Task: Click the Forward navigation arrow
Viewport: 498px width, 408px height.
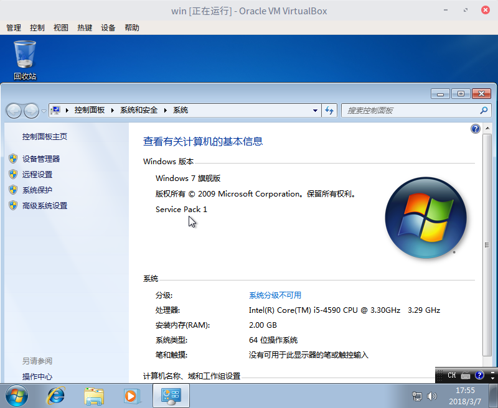Action: point(31,111)
